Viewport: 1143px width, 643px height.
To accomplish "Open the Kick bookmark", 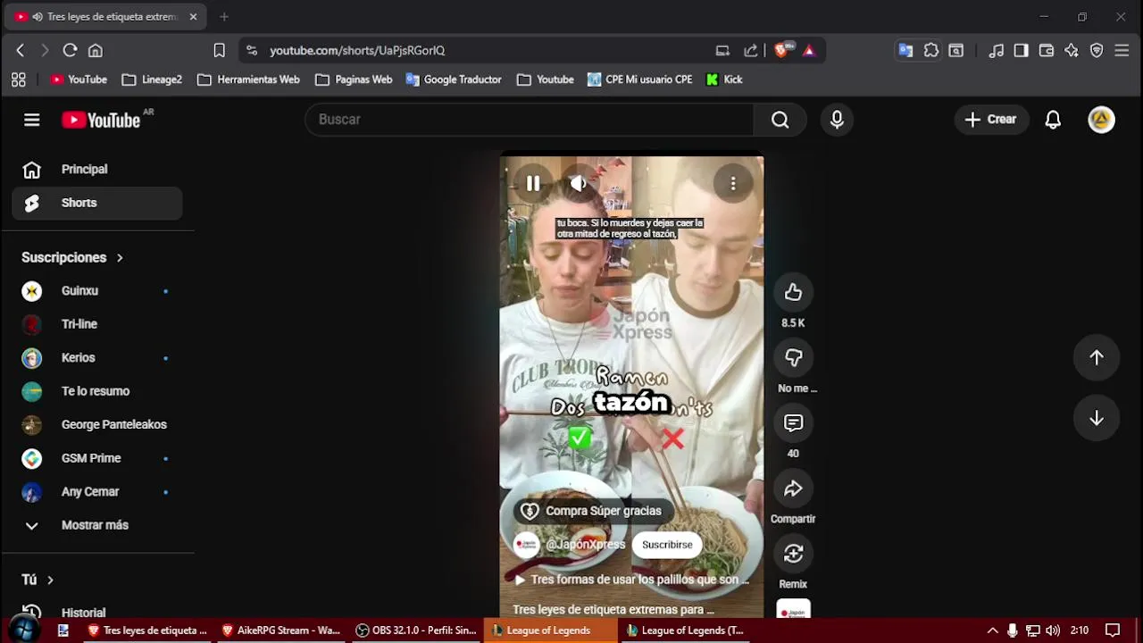I will click(724, 79).
